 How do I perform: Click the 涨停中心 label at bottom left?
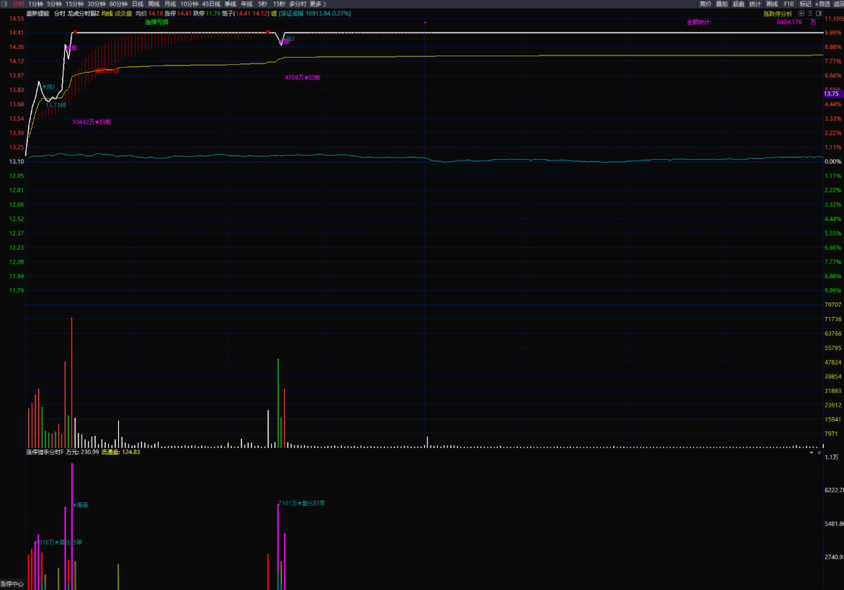(x=12, y=584)
